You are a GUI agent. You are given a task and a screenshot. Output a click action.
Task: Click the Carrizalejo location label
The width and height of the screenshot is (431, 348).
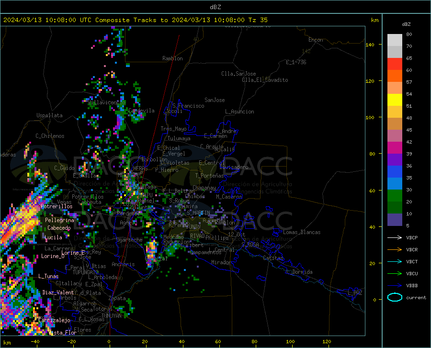[x=54, y=320]
